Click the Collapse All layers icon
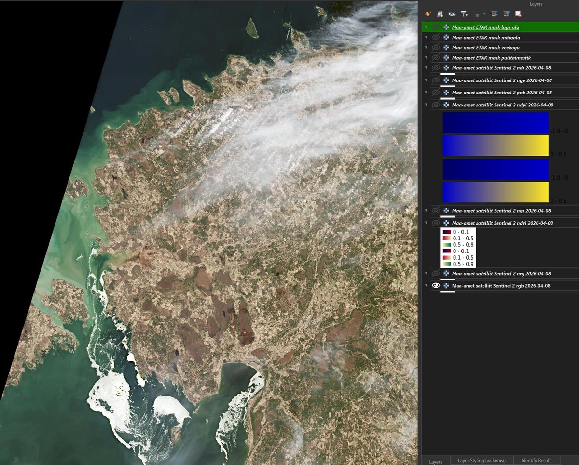This screenshot has height=465, width=579. tap(506, 14)
